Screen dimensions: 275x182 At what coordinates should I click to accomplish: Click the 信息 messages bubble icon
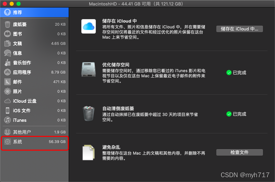[7, 53]
